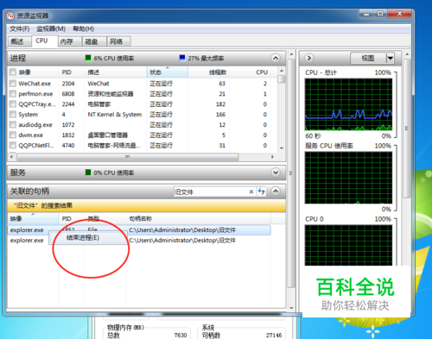
Task: Click the graph pane scrollbar up arrow
Action: coord(407,54)
